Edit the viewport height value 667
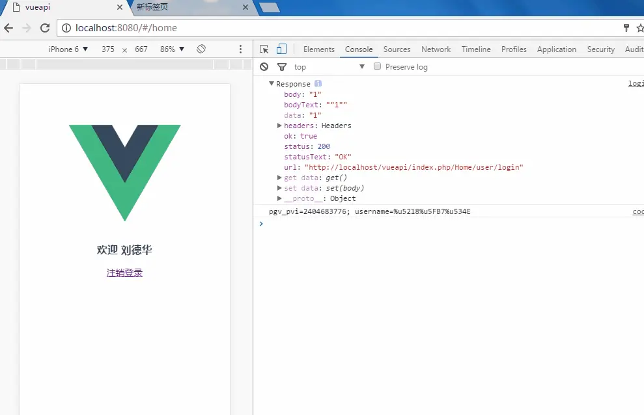Viewport: 644px width, 415px height. click(141, 49)
